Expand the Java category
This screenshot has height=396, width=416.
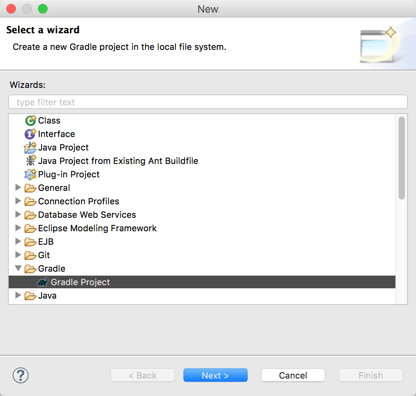18,295
